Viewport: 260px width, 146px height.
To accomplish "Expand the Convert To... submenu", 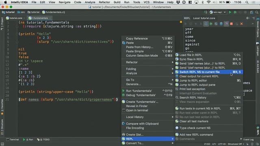I will (148, 143).
